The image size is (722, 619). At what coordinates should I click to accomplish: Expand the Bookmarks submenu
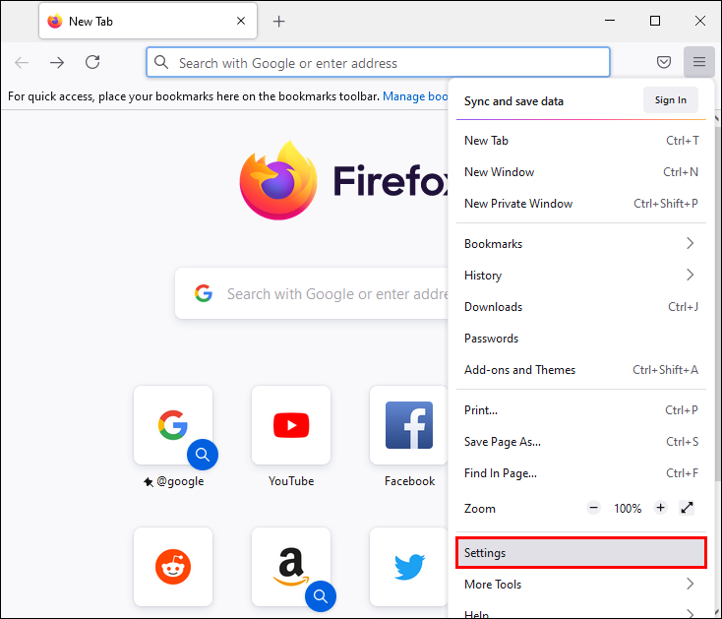581,244
